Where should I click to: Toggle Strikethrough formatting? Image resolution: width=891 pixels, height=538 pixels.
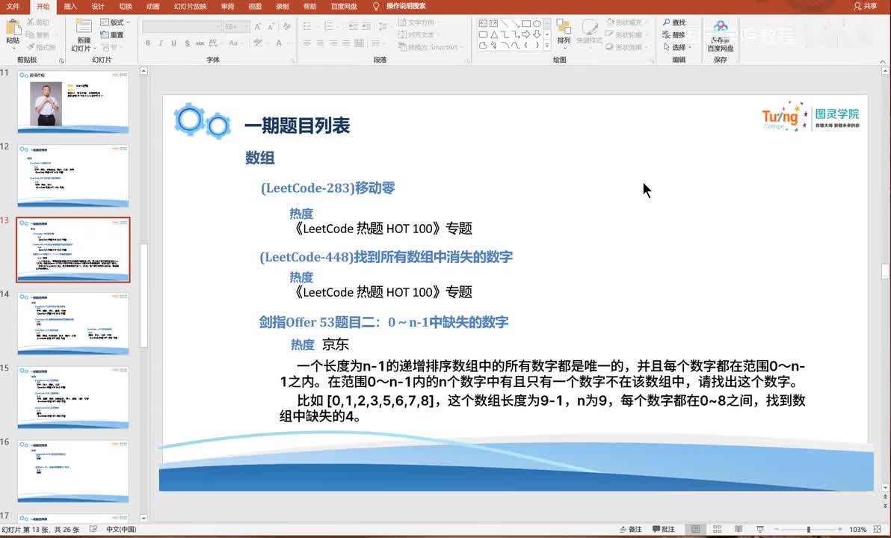click(200, 43)
